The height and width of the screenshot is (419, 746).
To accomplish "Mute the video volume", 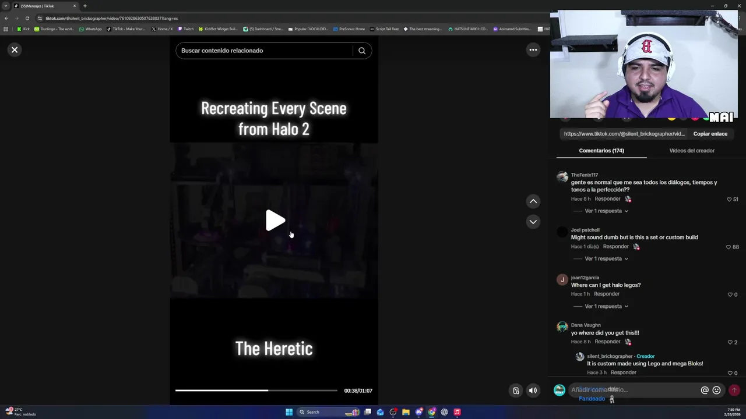I will 533,390.
